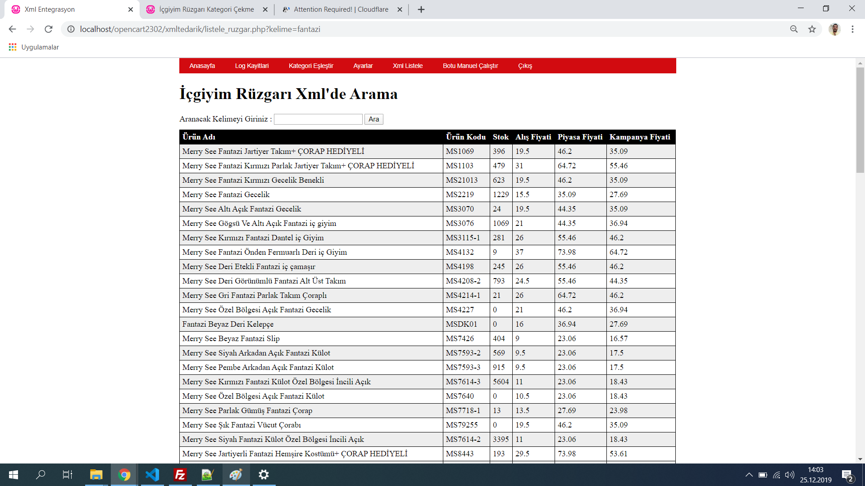Close the Cloudflare Attention Required tab
Screen dimensions: 865x486
(400, 9)
